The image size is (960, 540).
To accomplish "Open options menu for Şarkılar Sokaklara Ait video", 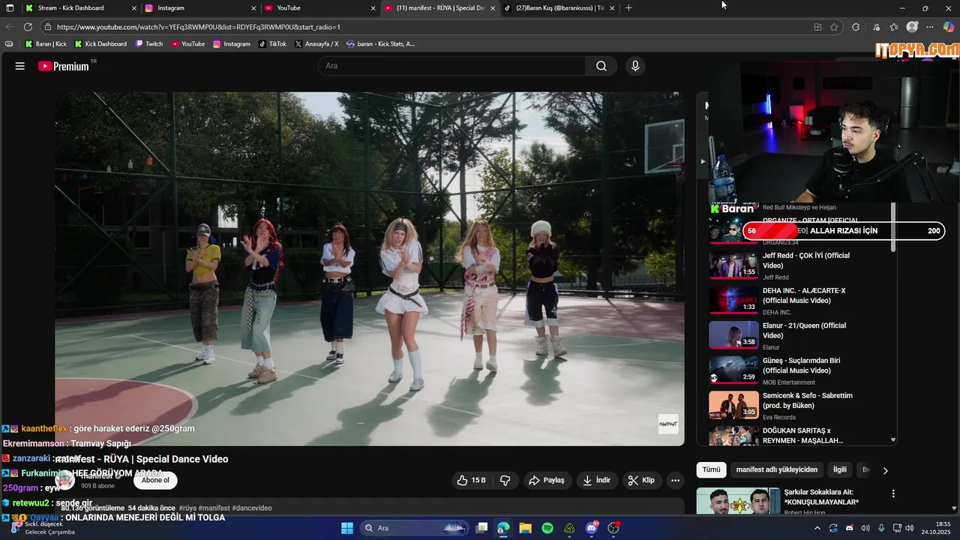I will coord(893,493).
